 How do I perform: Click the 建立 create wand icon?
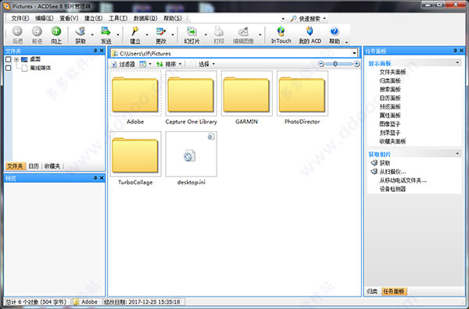(135, 31)
